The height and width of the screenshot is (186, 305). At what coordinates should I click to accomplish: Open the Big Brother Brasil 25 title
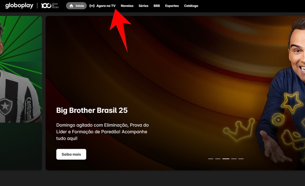(x=92, y=110)
